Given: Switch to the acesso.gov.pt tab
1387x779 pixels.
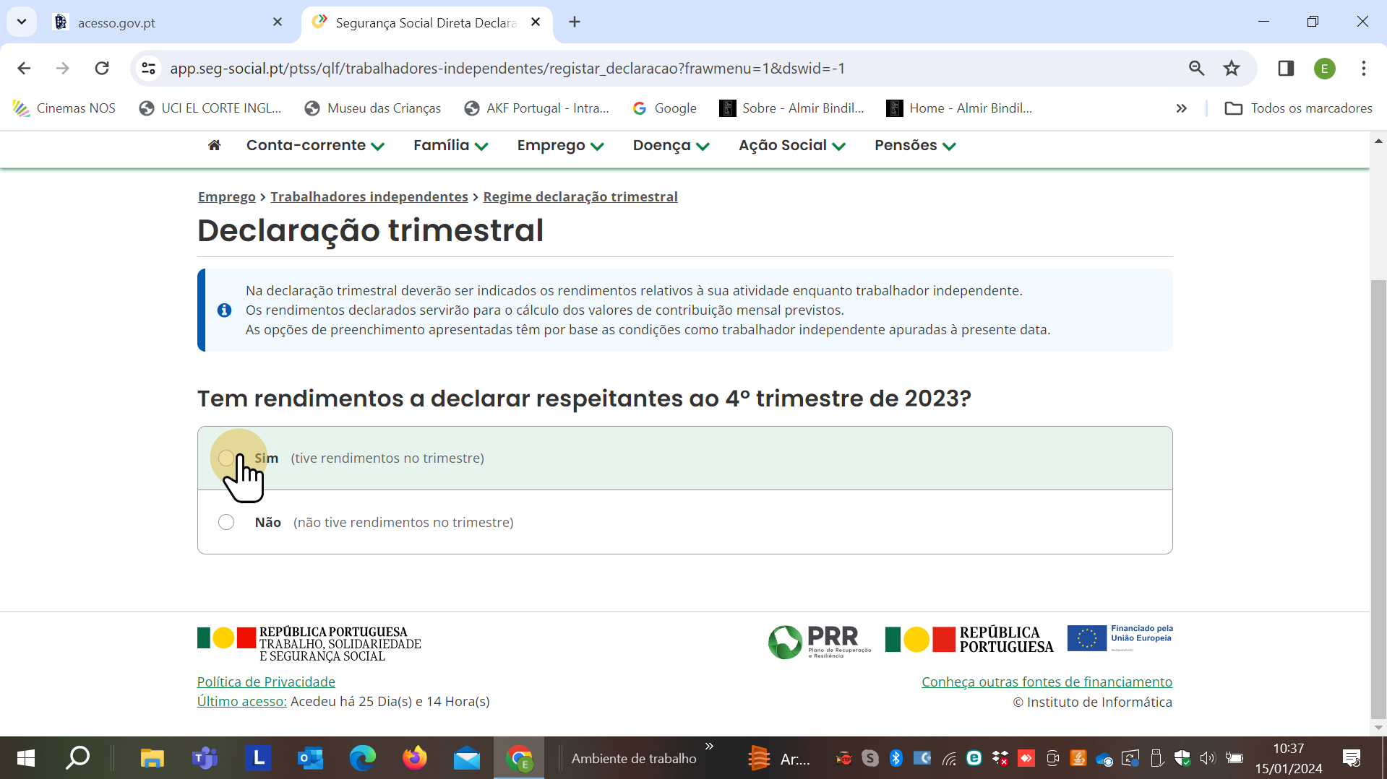Looking at the screenshot, I should 166,22.
